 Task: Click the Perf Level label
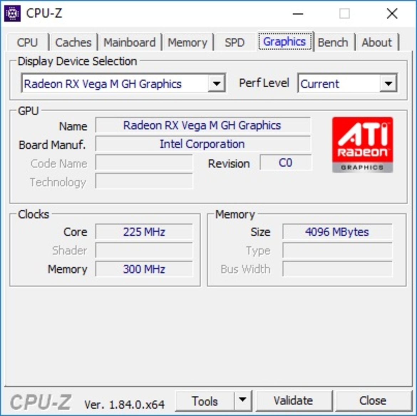(264, 83)
